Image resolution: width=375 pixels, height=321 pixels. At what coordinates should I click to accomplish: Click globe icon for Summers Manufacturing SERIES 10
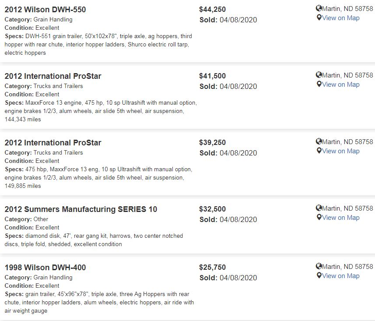click(x=319, y=208)
